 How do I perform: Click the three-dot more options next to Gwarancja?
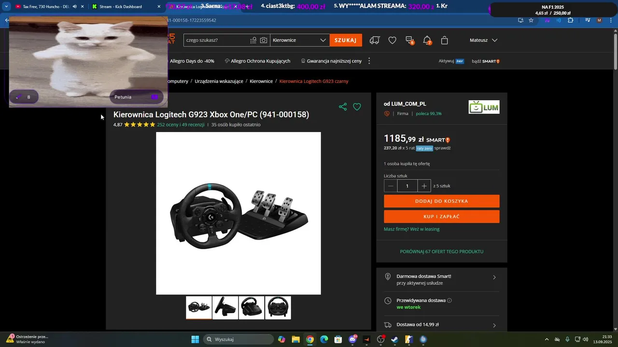(369, 61)
